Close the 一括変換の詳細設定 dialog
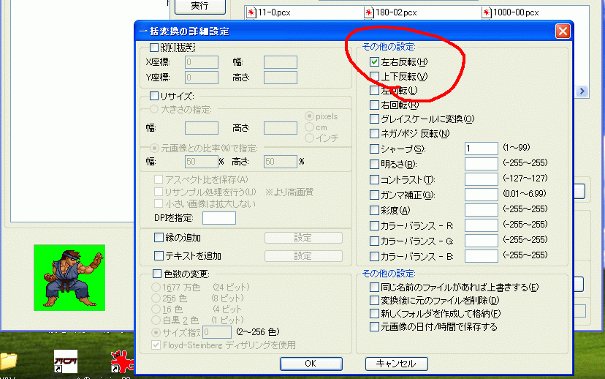605x379 pixels. [x=562, y=31]
